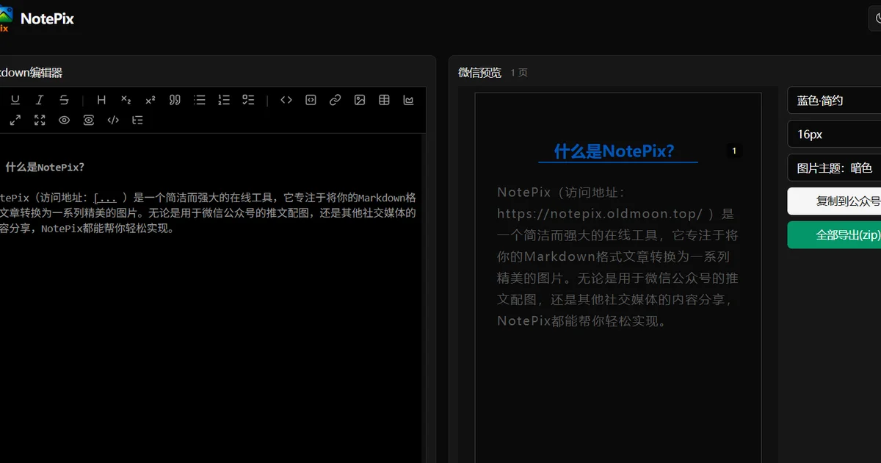Insert inline code
Viewport: 881px width, 463px height.
(286, 100)
